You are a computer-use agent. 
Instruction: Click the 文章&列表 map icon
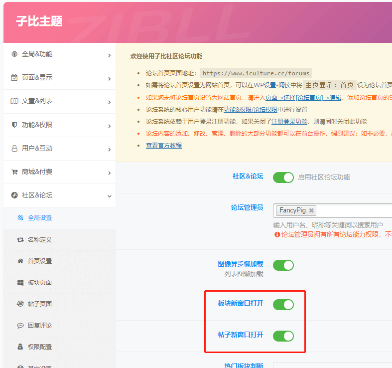point(14,101)
